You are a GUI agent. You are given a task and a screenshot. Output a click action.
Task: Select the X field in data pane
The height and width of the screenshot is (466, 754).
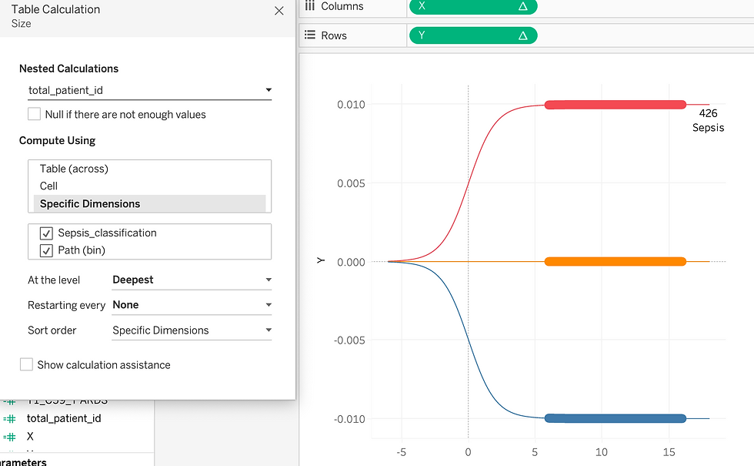[30, 437]
